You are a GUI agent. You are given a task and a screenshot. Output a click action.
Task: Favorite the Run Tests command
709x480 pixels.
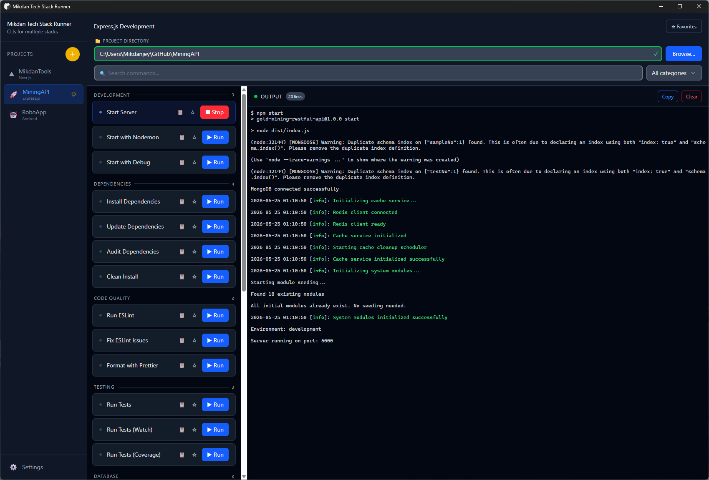(x=194, y=405)
